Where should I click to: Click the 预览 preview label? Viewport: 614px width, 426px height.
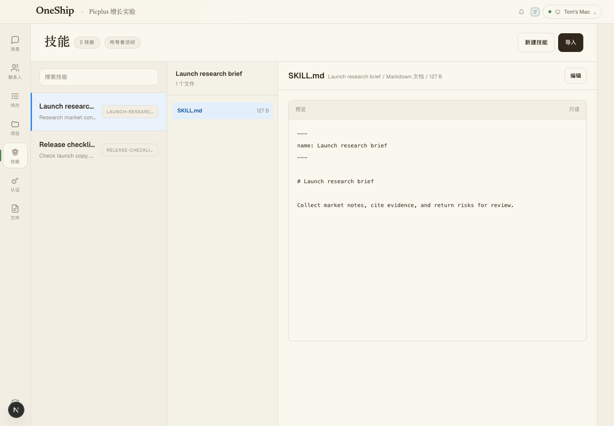point(301,109)
